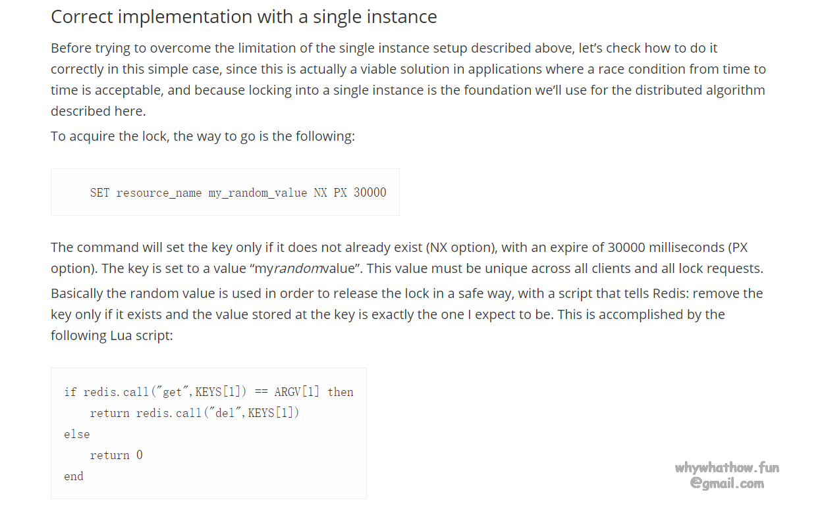Click ARGV[1] in the Lua script
This screenshot has width=822, height=517.
coord(297,392)
